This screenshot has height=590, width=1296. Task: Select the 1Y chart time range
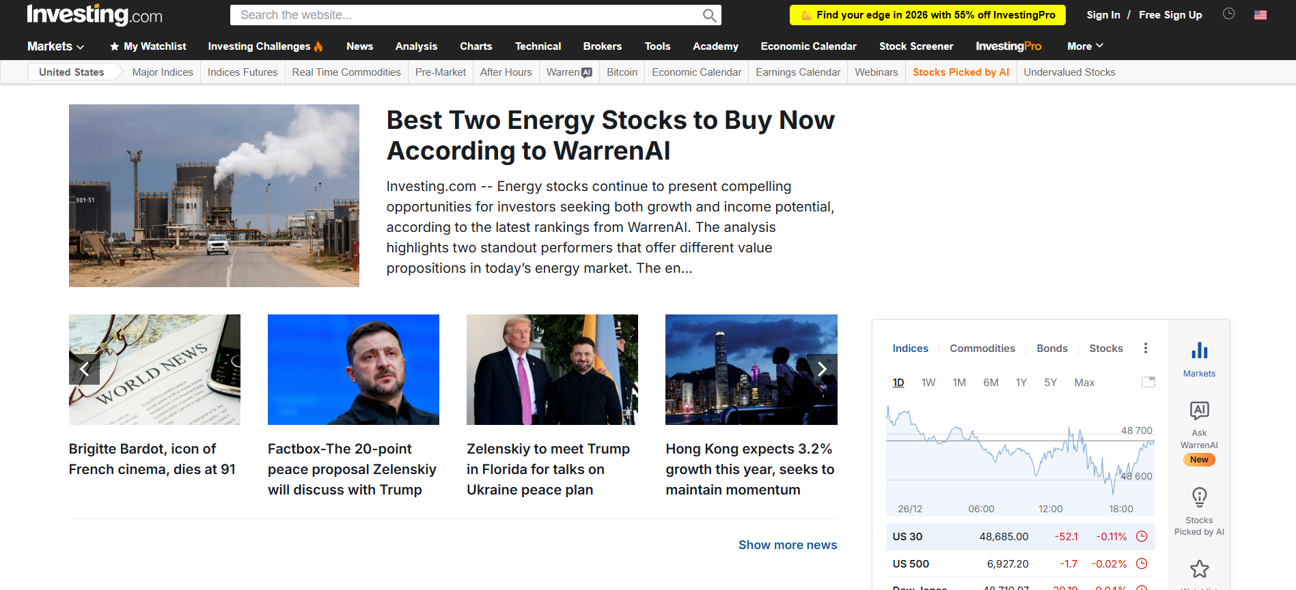coord(1021,383)
